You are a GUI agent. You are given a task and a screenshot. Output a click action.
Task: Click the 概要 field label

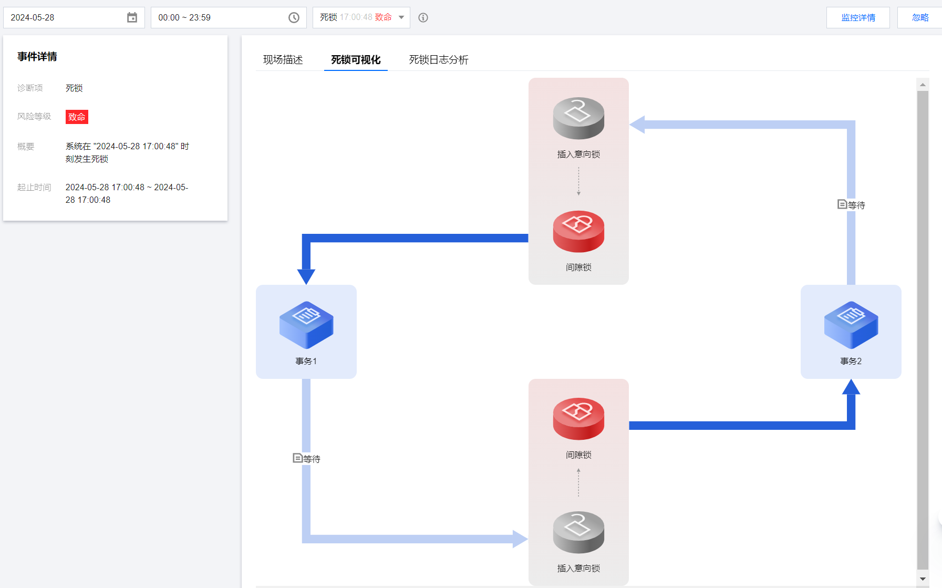coord(26,147)
